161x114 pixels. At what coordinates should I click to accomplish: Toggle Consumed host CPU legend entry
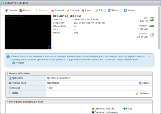click(104, 109)
